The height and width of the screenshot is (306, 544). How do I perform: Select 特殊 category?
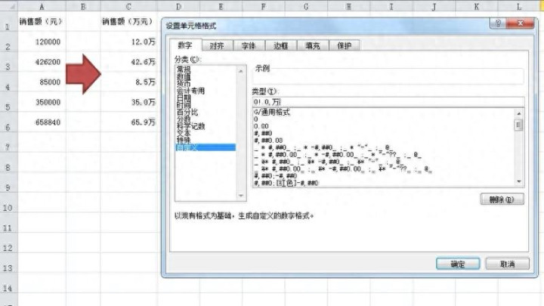tap(206, 141)
